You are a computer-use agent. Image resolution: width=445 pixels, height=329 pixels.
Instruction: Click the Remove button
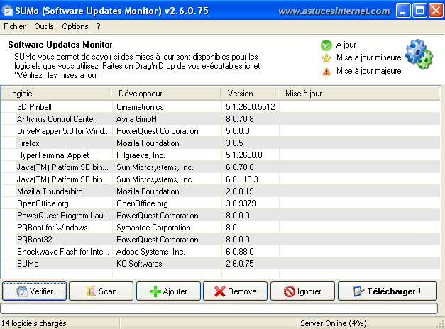(x=235, y=291)
